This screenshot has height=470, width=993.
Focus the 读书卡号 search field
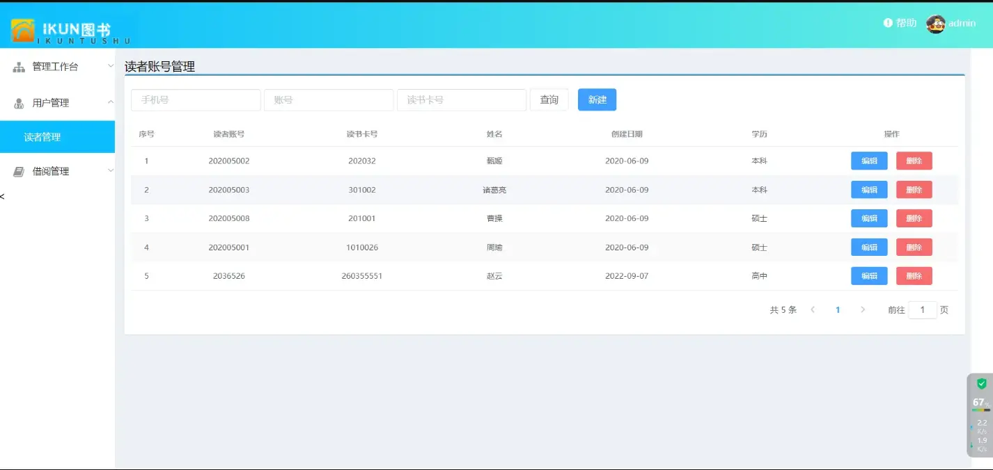click(462, 100)
